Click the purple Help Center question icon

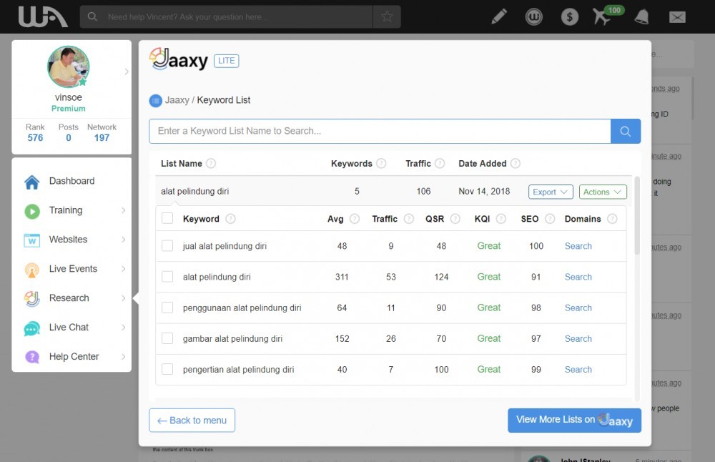[32, 357]
